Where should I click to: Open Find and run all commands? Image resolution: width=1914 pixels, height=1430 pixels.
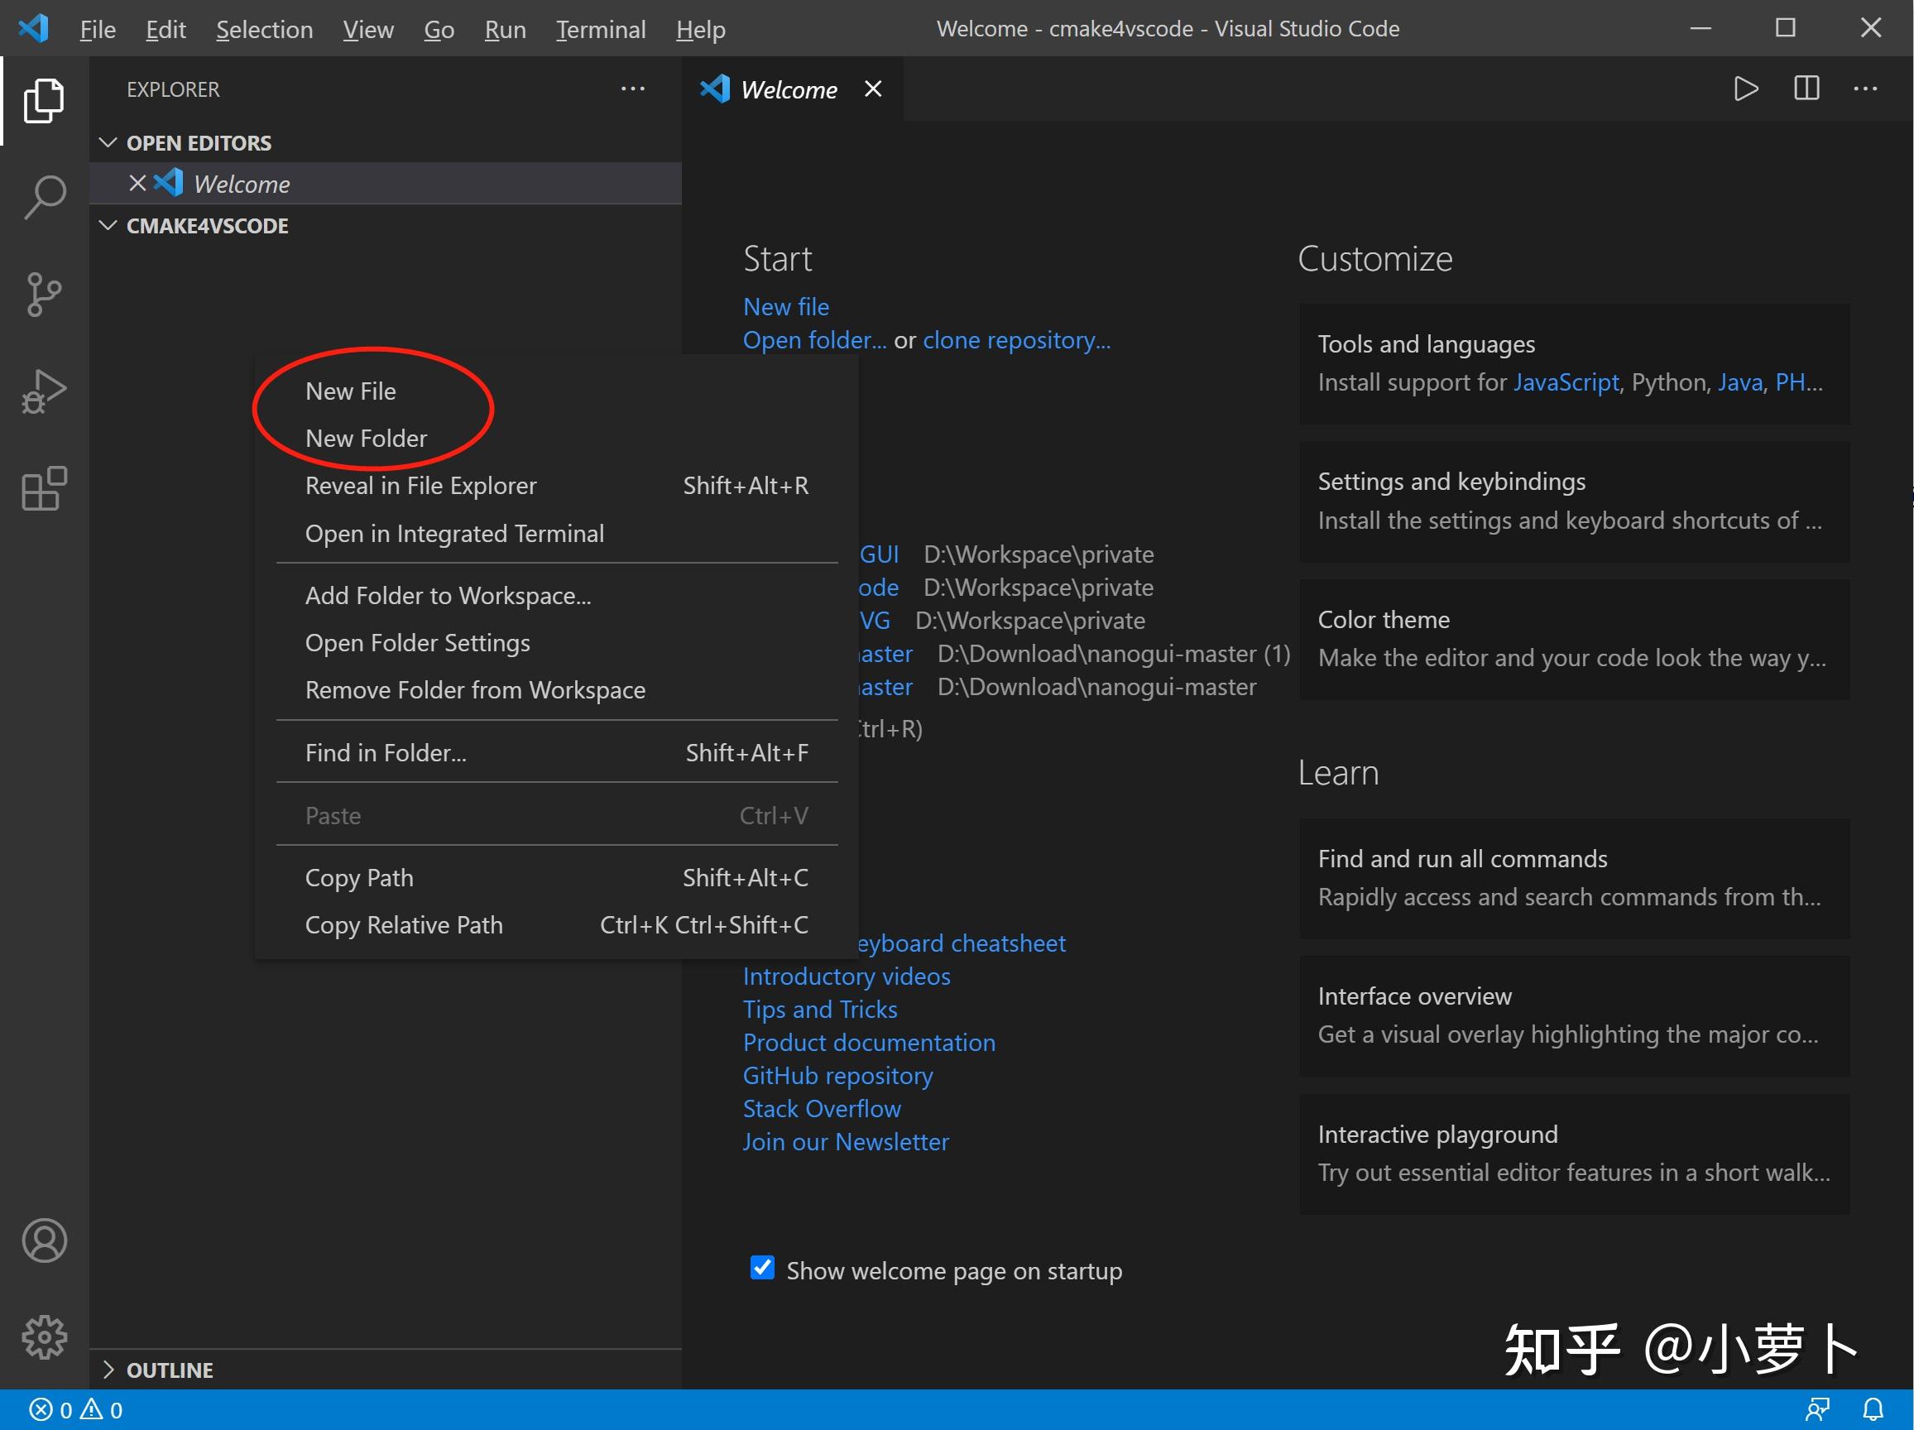click(1574, 878)
